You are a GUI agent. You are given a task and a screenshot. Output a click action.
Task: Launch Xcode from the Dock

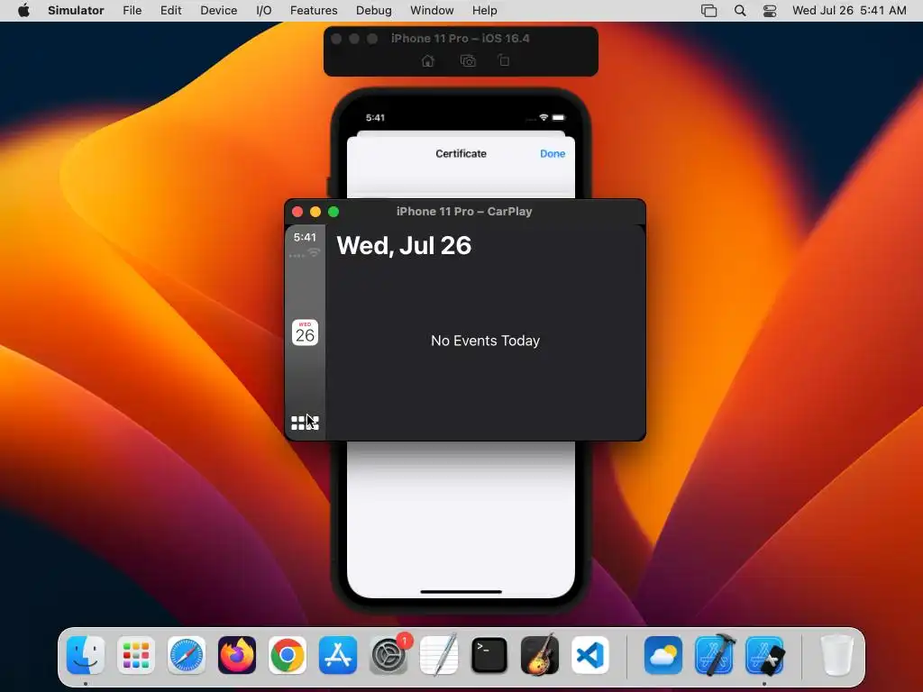[714, 655]
